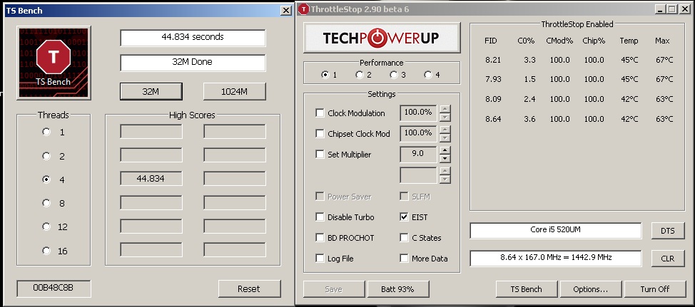Check the More Data option

point(404,259)
